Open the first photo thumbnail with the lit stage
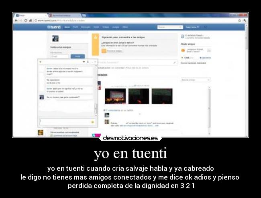261x198 pixels. coord(115,96)
